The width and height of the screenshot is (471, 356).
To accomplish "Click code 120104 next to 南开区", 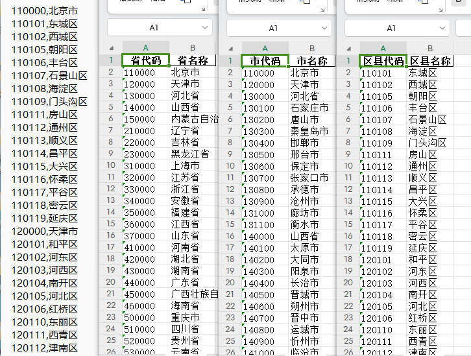I will [383, 295].
